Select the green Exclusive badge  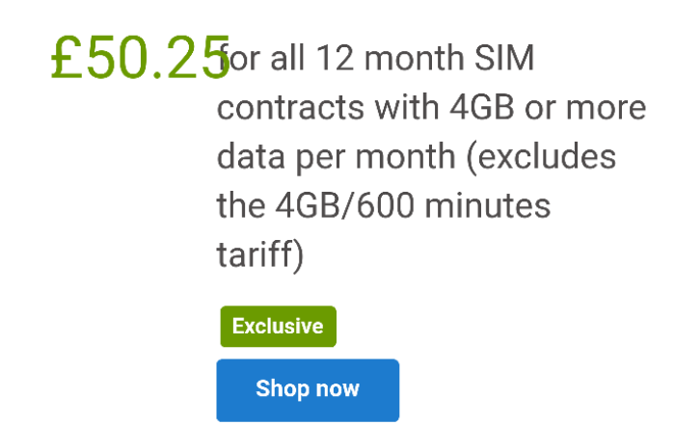(278, 327)
